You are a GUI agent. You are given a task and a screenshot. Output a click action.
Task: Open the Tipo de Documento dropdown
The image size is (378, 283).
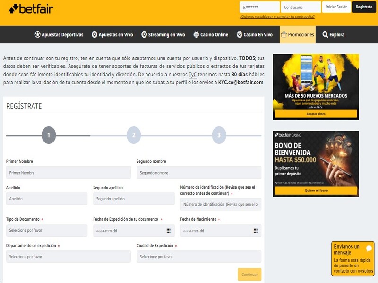[x=46, y=231]
